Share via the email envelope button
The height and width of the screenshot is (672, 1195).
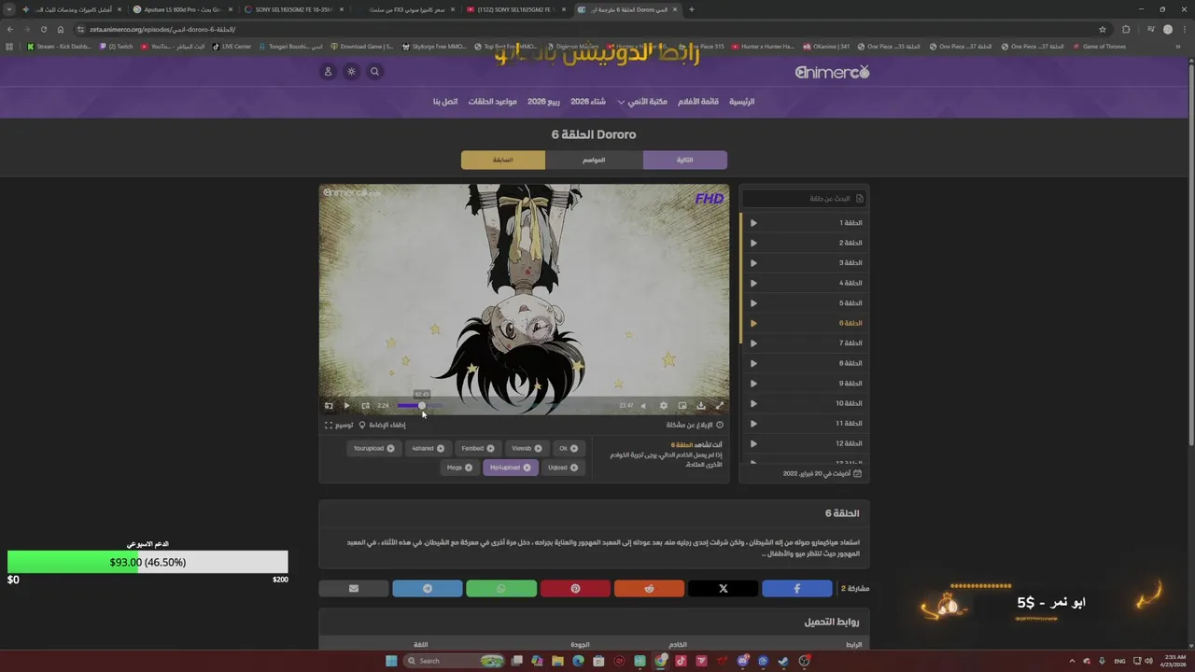(x=354, y=589)
